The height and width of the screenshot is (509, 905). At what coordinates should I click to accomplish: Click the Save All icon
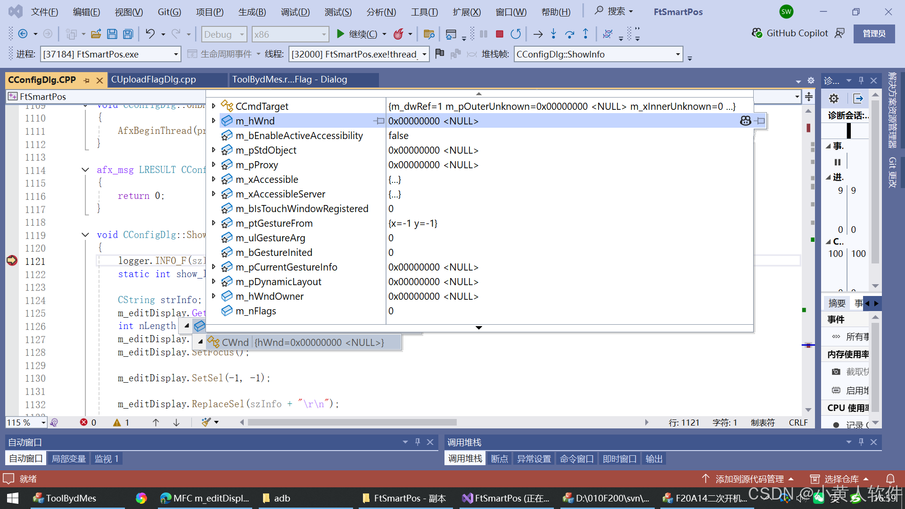tap(128, 34)
